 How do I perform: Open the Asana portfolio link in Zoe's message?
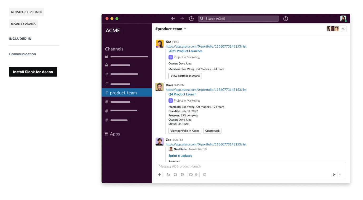tap(206, 144)
